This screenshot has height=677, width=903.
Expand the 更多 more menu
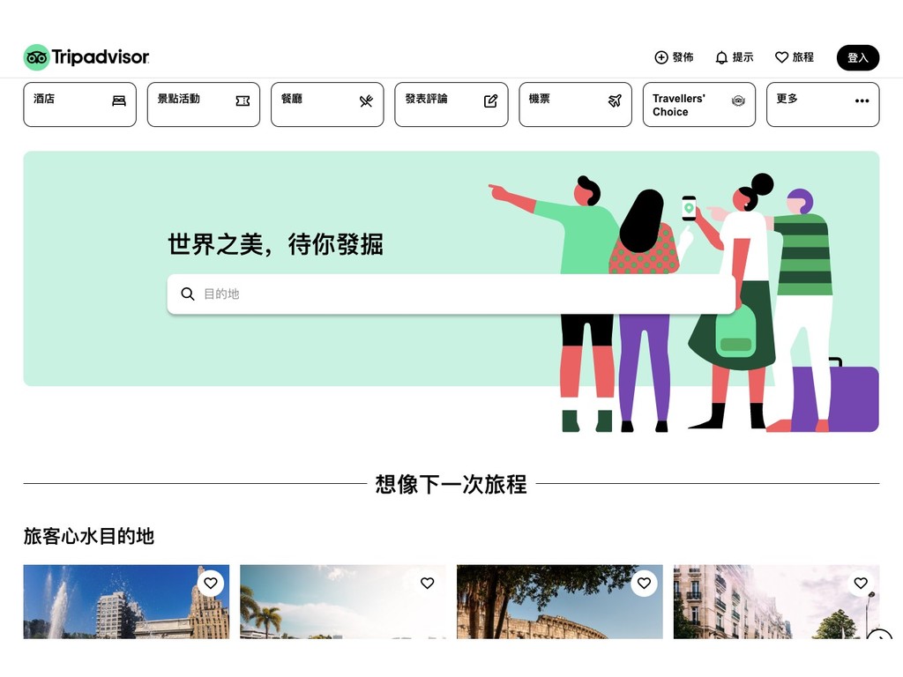point(823,104)
